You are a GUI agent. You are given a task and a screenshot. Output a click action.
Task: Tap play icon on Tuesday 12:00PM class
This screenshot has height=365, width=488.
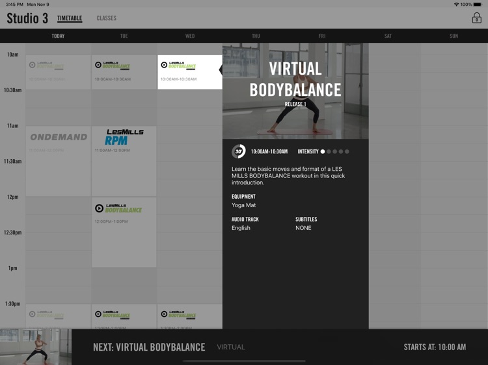tap(99, 208)
